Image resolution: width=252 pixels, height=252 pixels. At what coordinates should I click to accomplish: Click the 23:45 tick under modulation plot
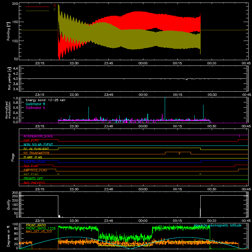click(109, 126)
